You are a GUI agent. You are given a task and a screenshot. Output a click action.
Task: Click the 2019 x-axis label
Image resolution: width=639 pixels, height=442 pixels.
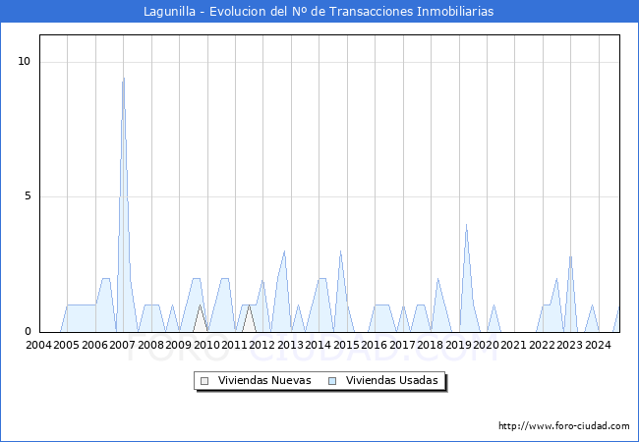(458, 345)
